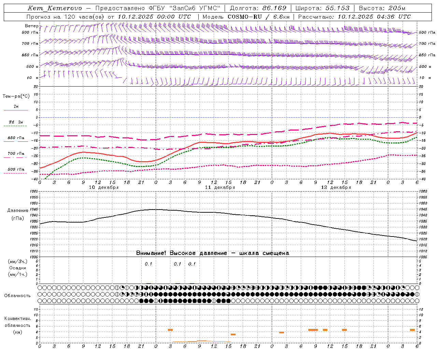The image size is (437, 349).
Task: Click the Давление pressure panel label
Action: (18, 211)
